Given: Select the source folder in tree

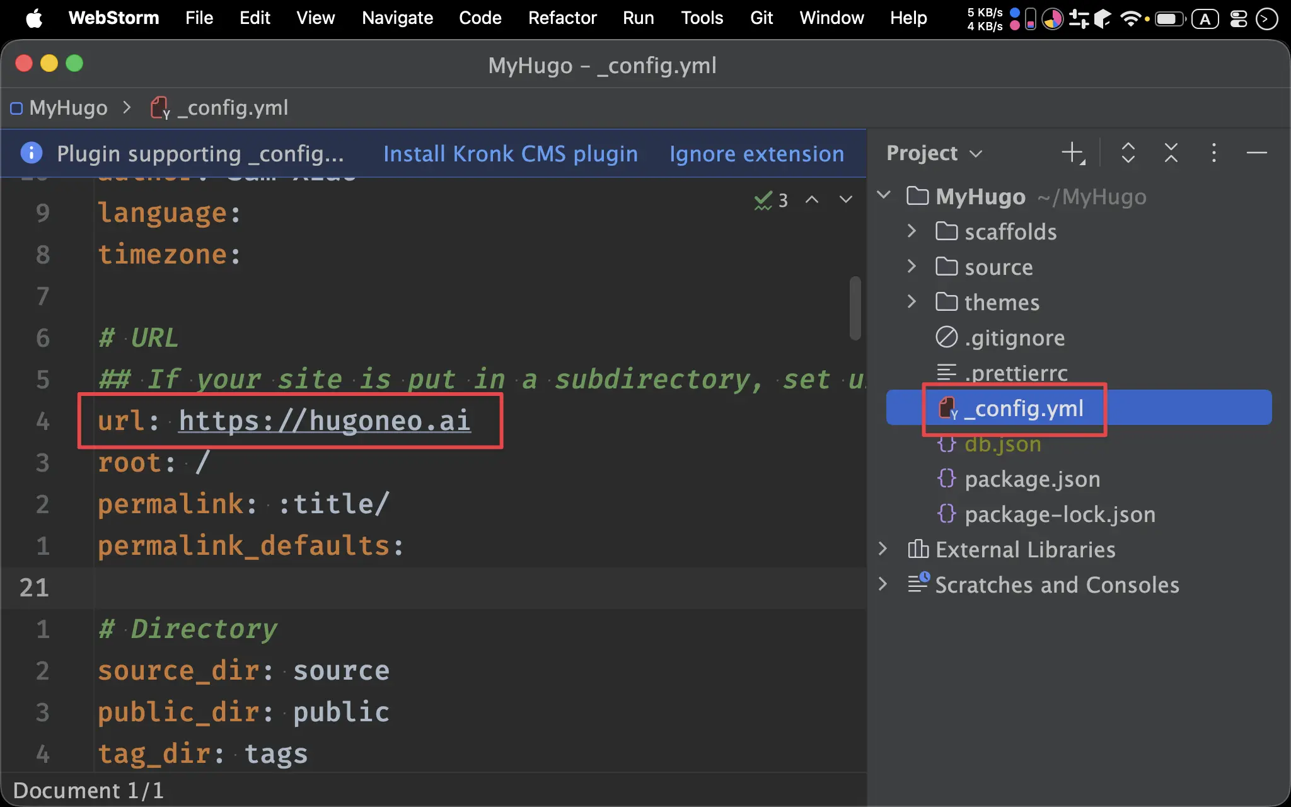Looking at the screenshot, I should click(x=984, y=267).
